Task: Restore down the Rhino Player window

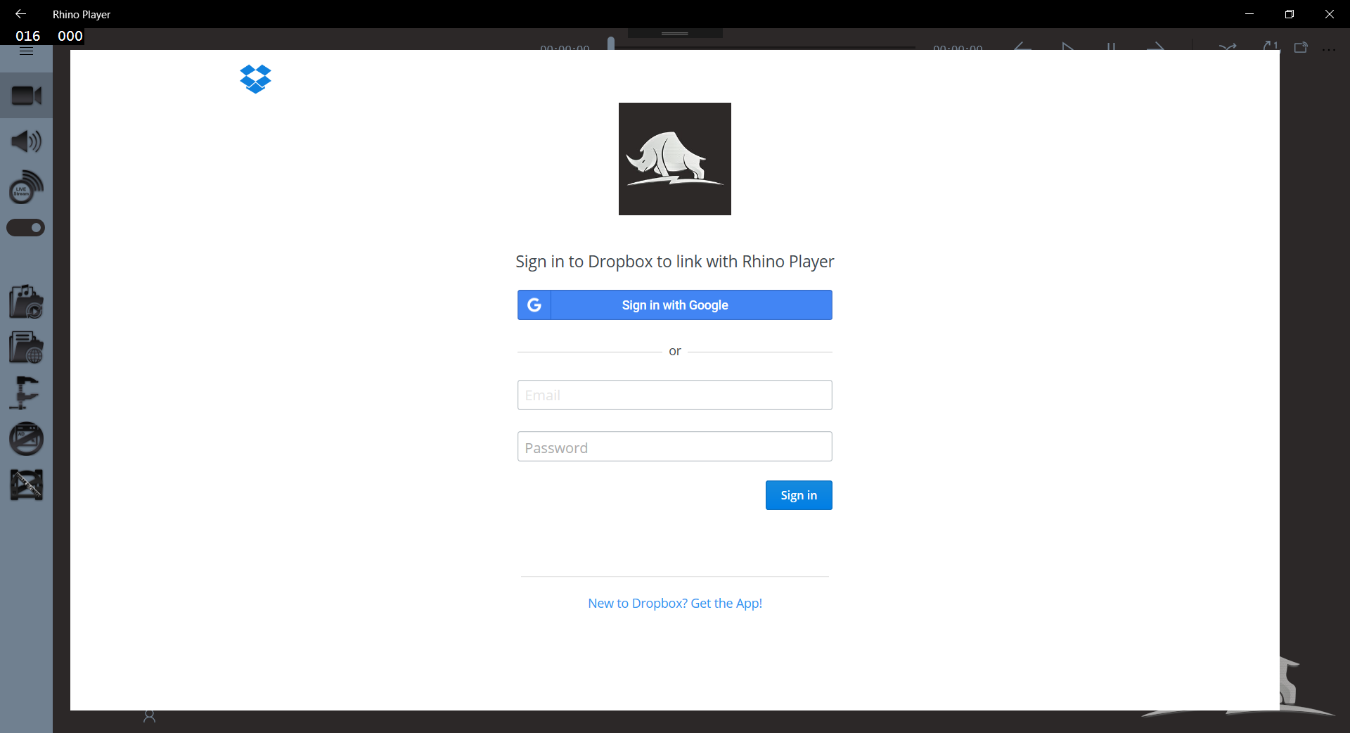Action: click(1290, 14)
